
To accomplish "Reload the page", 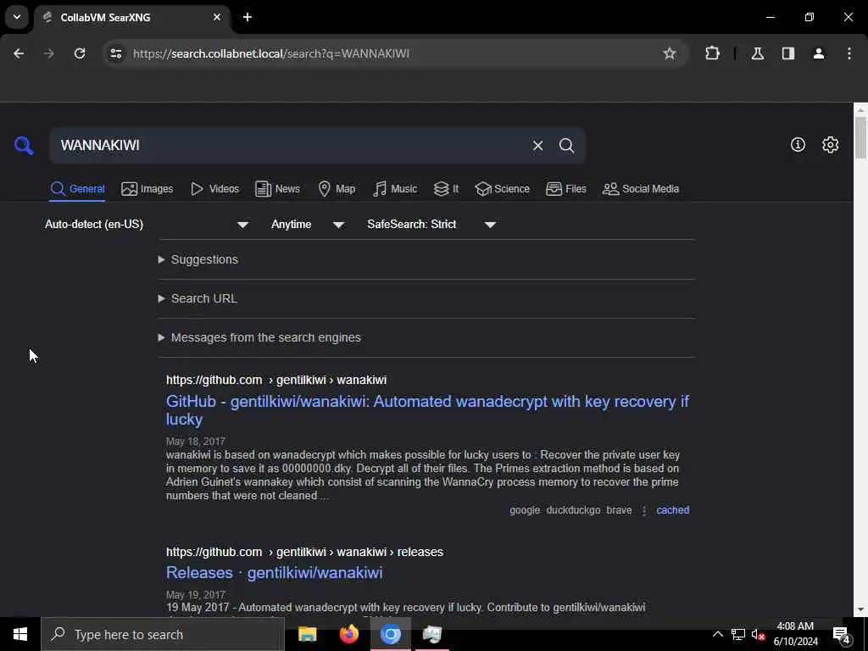I will tap(80, 53).
